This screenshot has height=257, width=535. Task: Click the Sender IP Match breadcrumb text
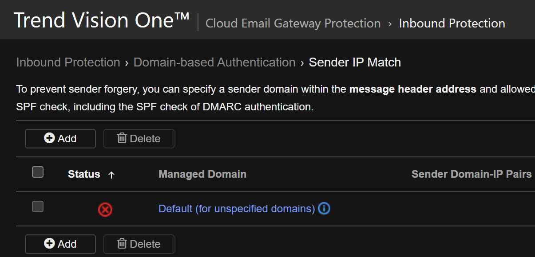pyautogui.click(x=355, y=62)
